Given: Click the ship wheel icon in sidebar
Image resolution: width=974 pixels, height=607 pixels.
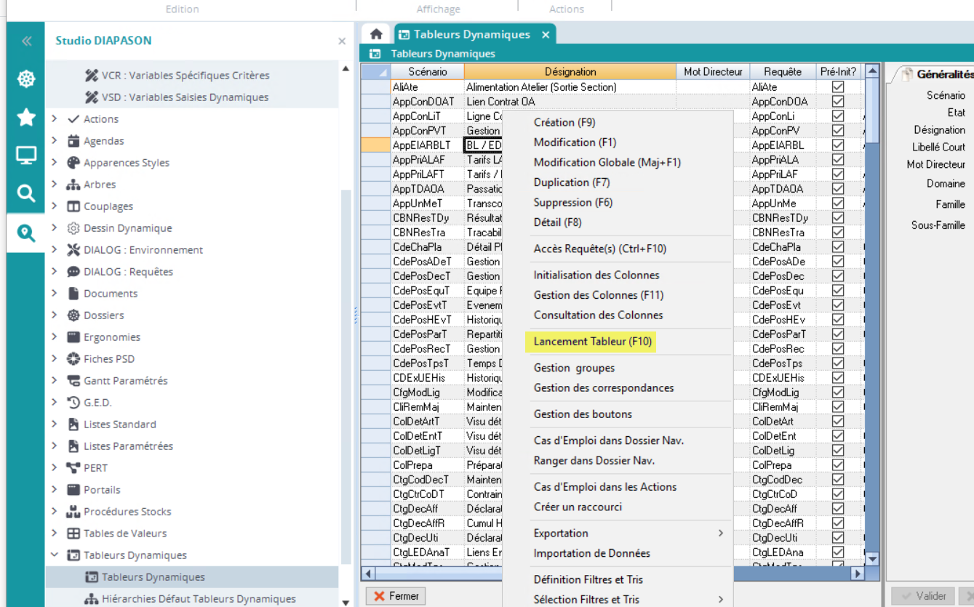Looking at the screenshot, I should point(26,79).
